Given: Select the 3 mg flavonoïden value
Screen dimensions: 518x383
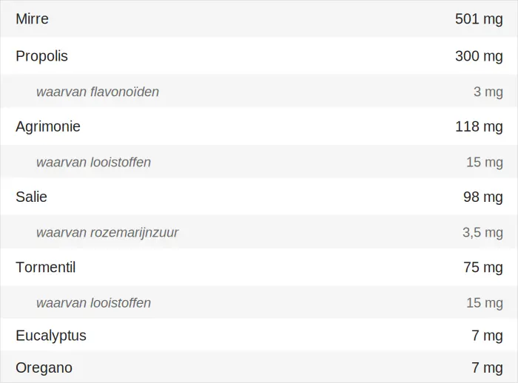Looking at the screenshot, I should click(488, 92).
